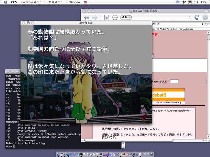Click the terminal prompt cursor after air>
Screen dimensions: 210x157
point(14,147)
